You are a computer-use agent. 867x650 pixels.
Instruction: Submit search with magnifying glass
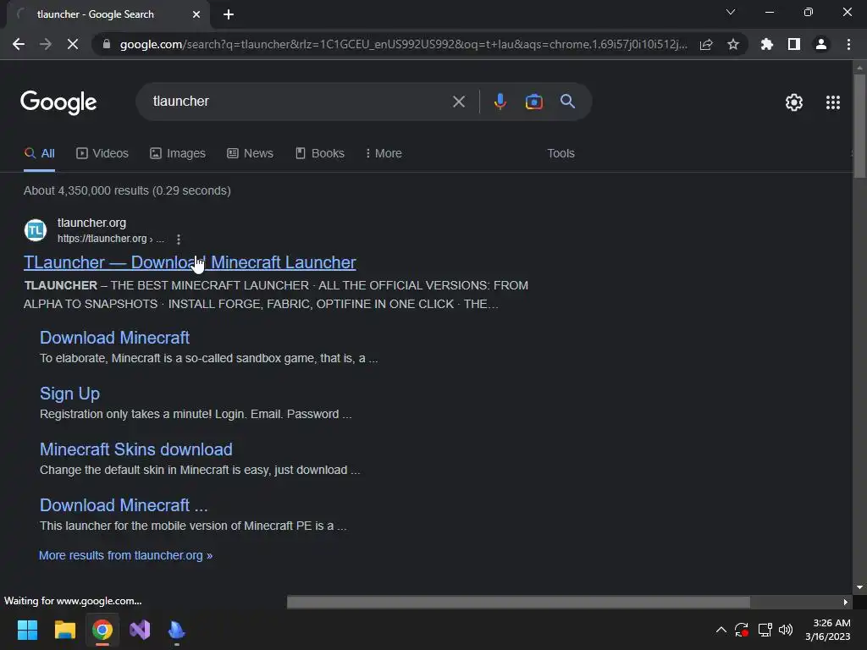point(567,102)
